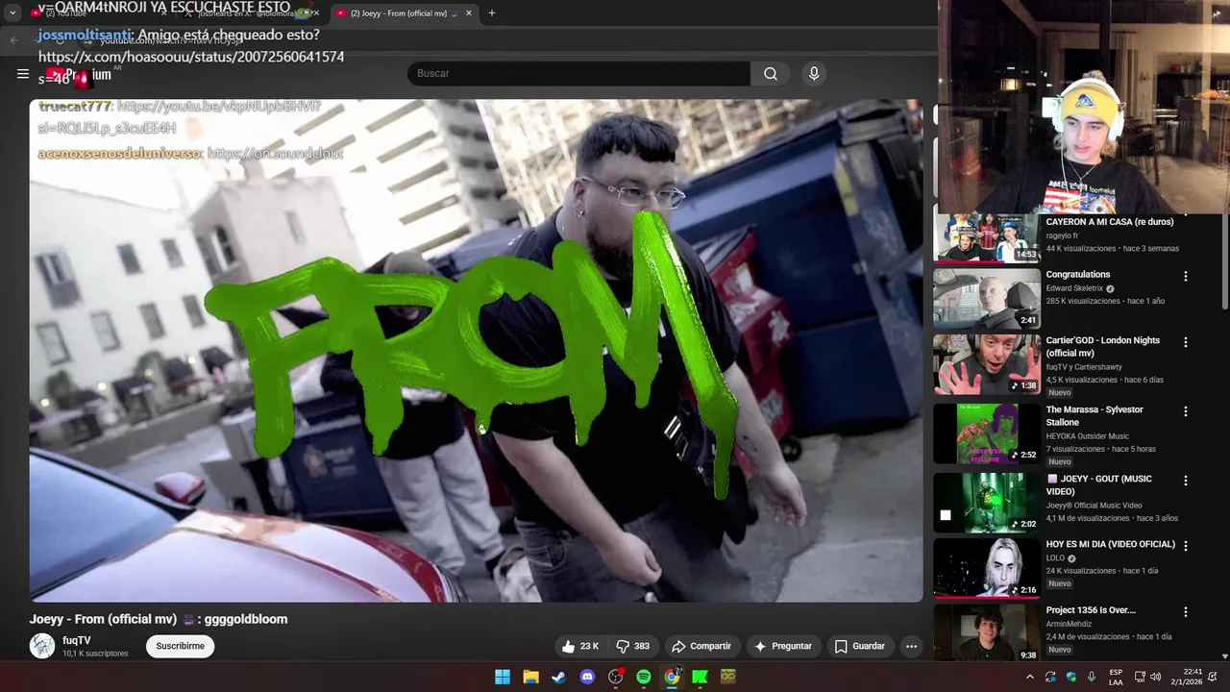Open Spotify from taskbar
1230x692 pixels.
pos(644,677)
